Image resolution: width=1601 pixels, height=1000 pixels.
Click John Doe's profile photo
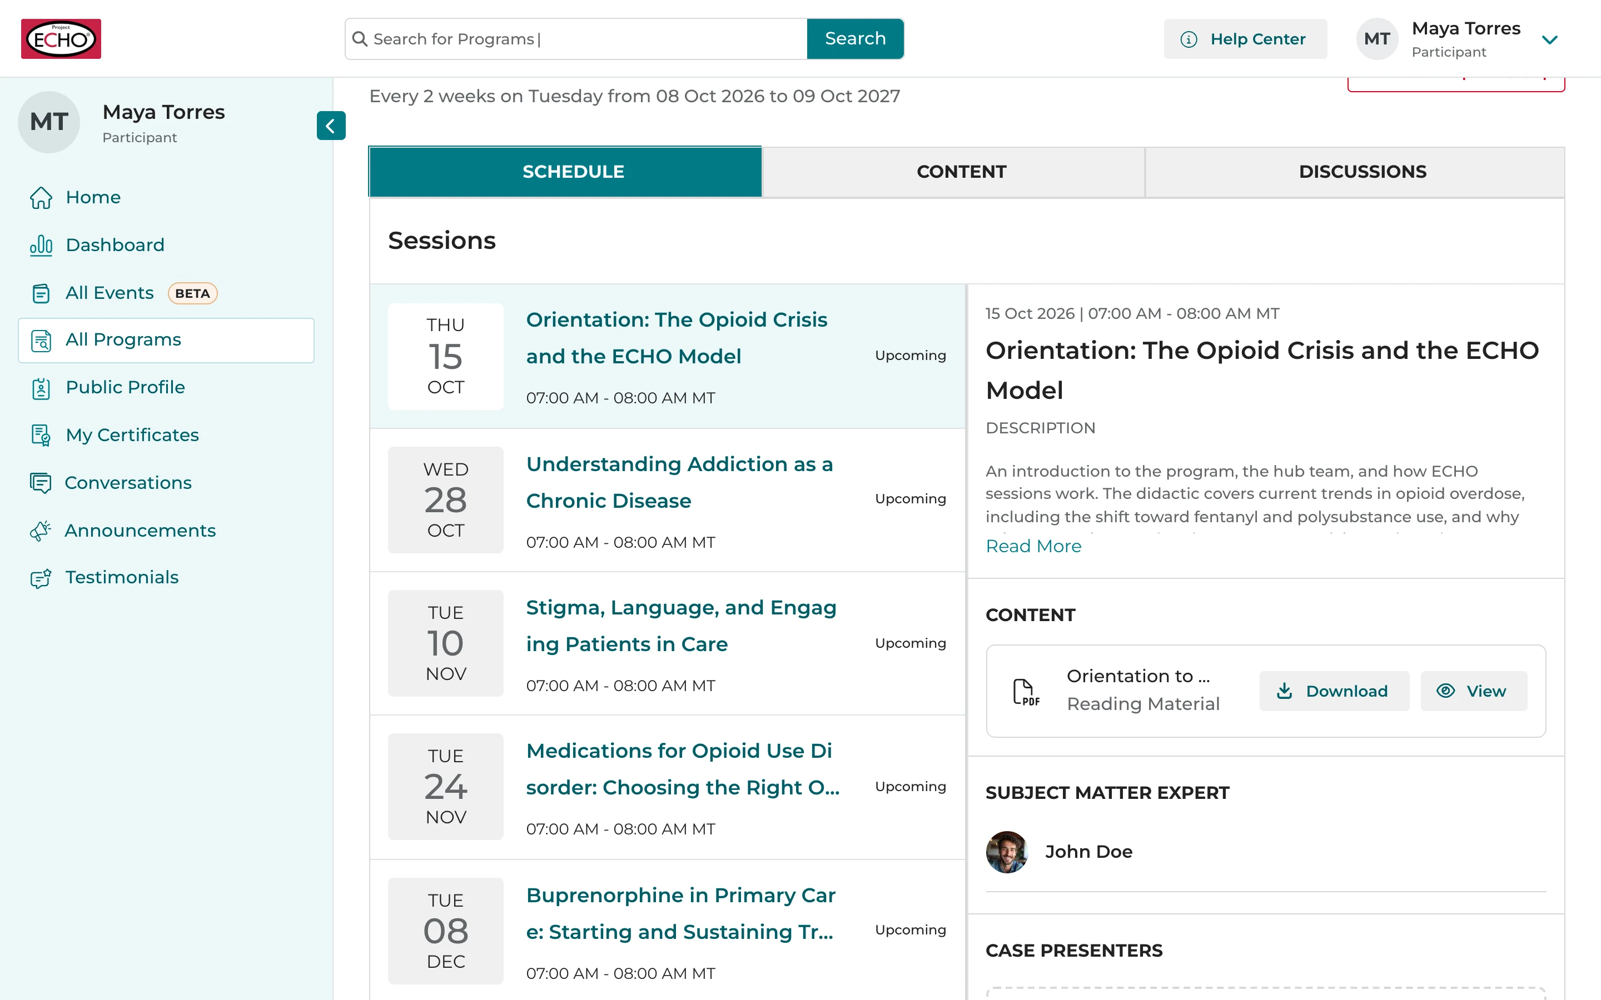(x=1007, y=852)
